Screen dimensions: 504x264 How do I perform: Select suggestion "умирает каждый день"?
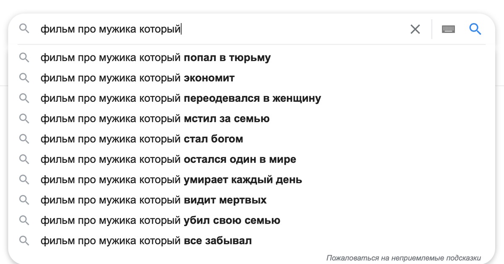[x=171, y=180]
